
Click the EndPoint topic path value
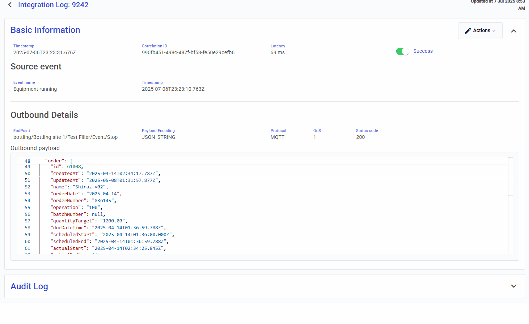click(x=65, y=137)
